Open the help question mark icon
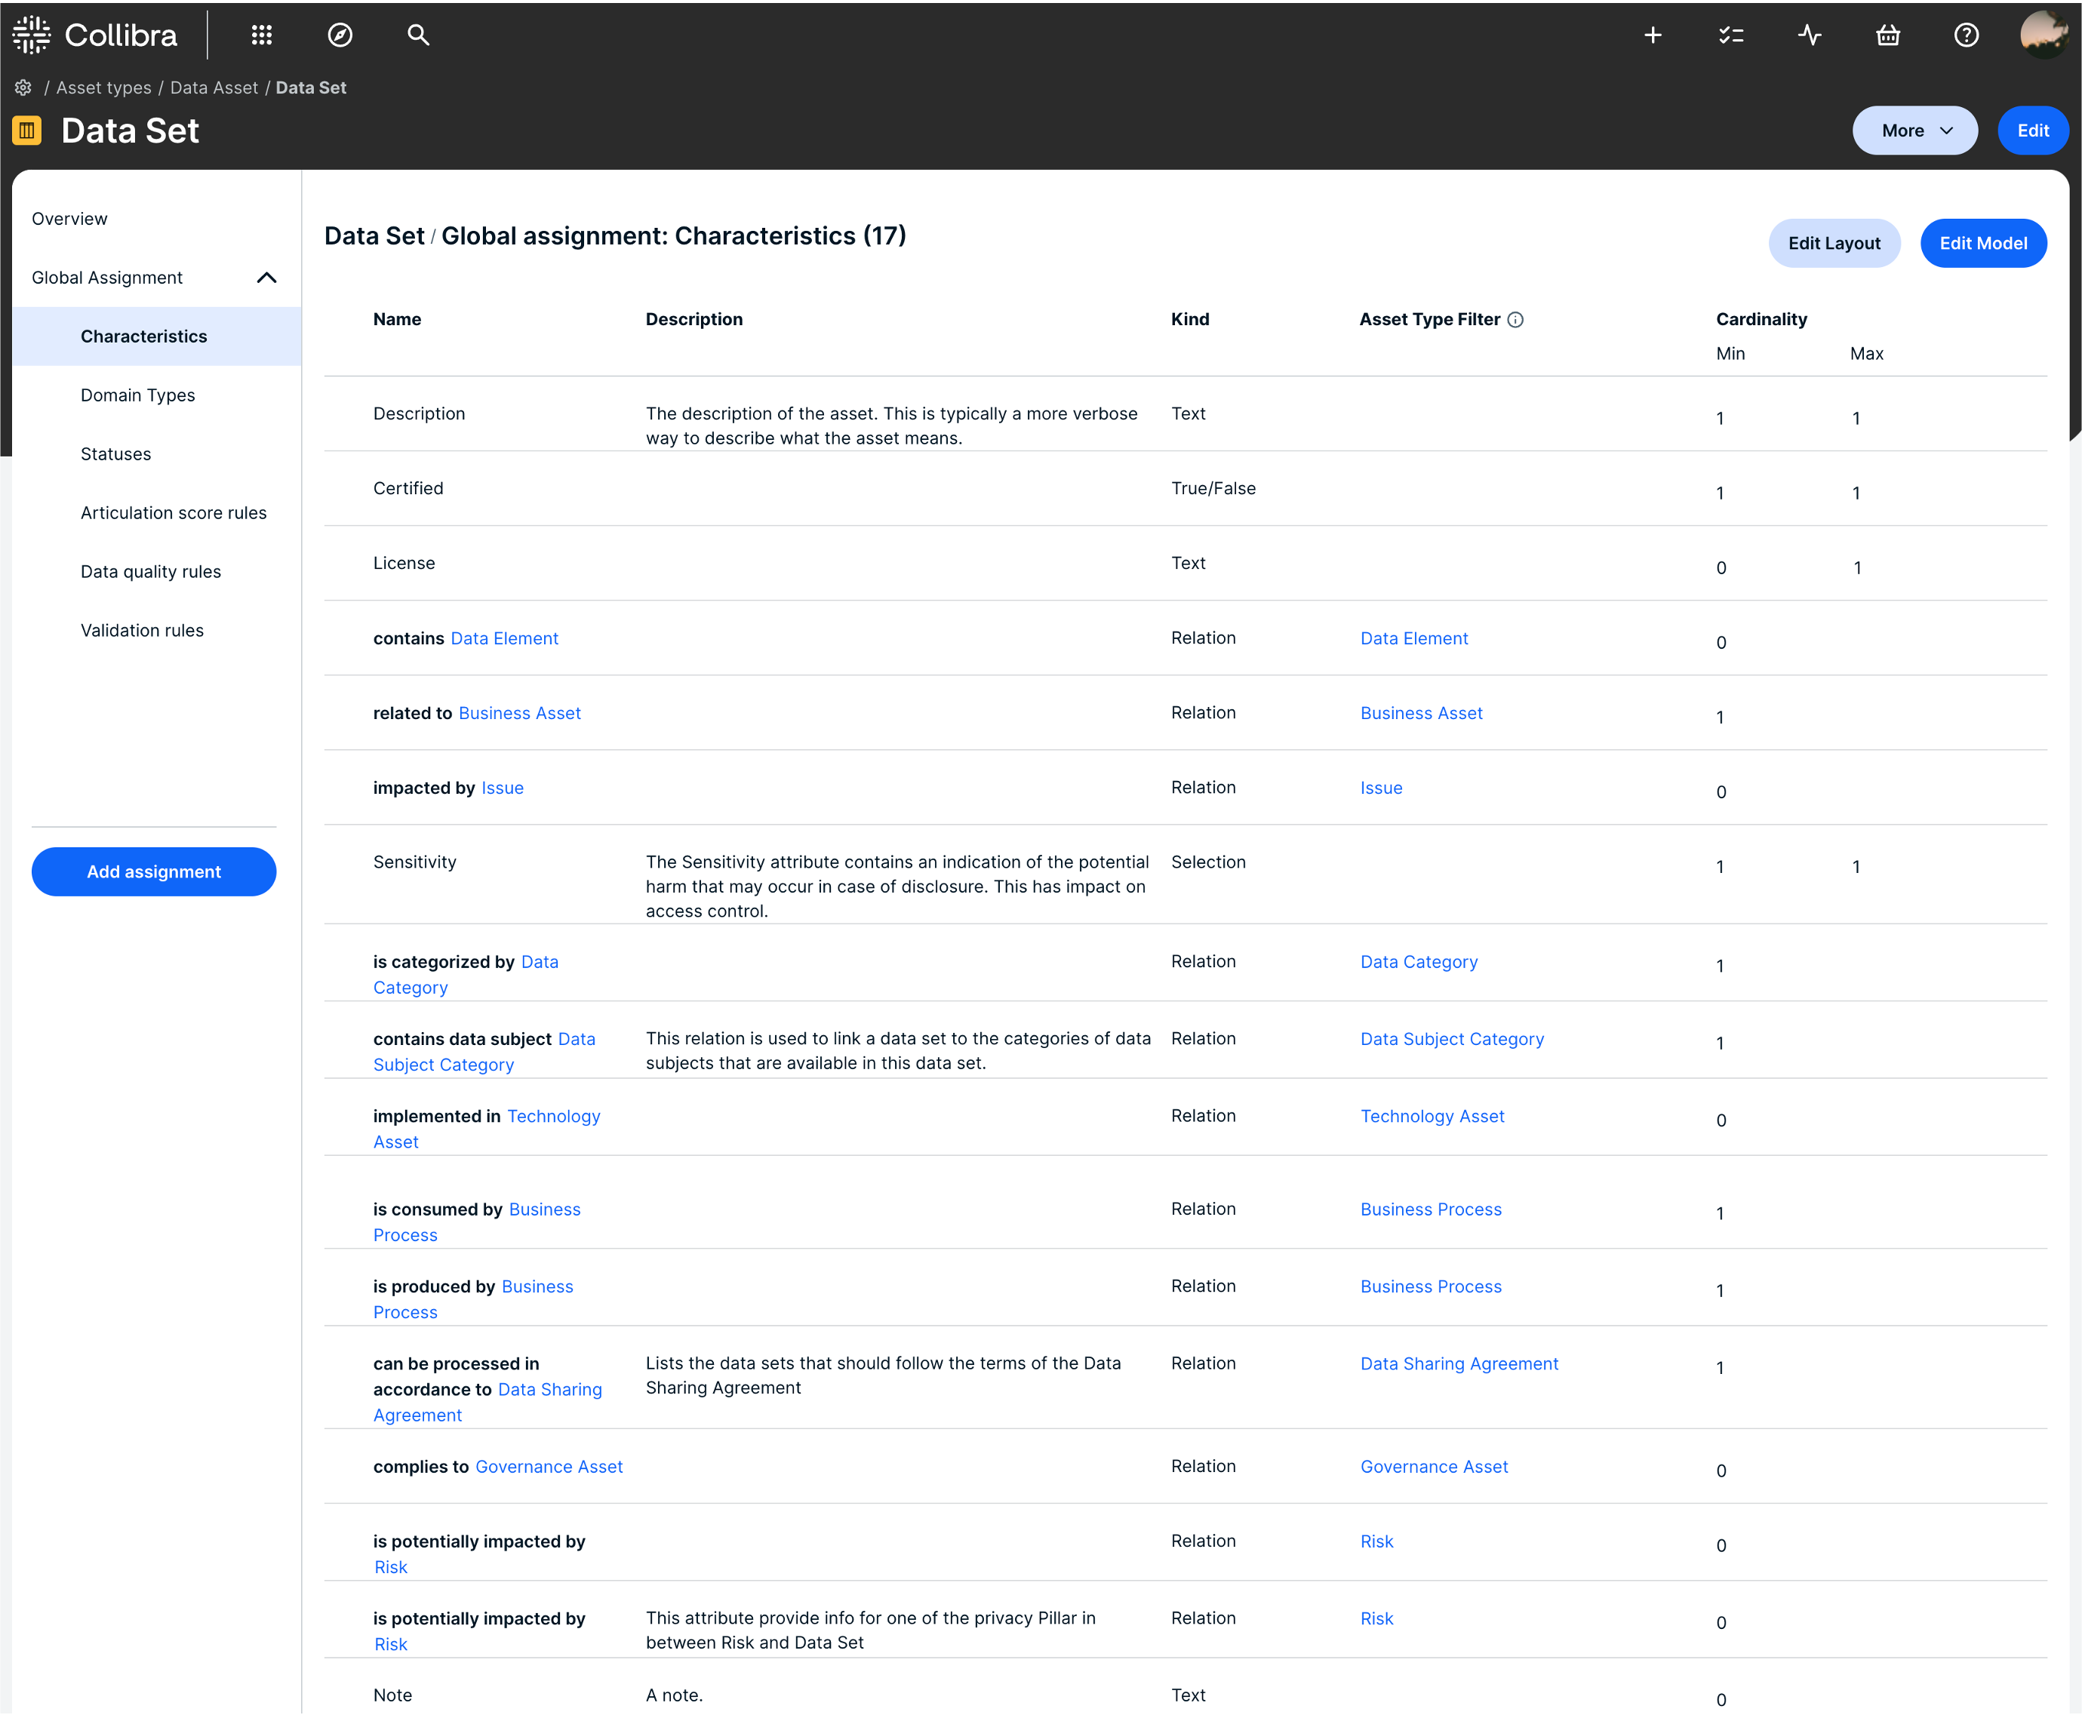Screen dimensions: 2082x1715 (x=1967, y=35)
